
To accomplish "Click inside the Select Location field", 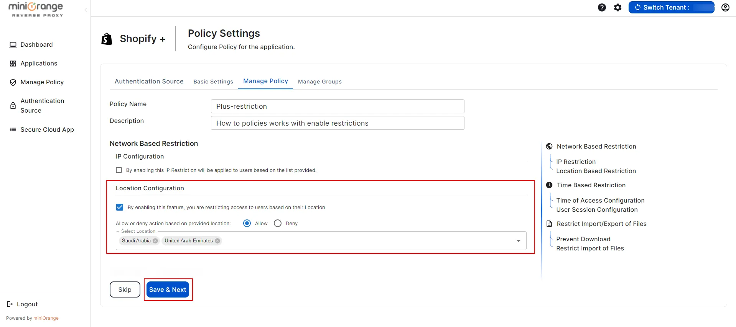I will coord(321,241).
